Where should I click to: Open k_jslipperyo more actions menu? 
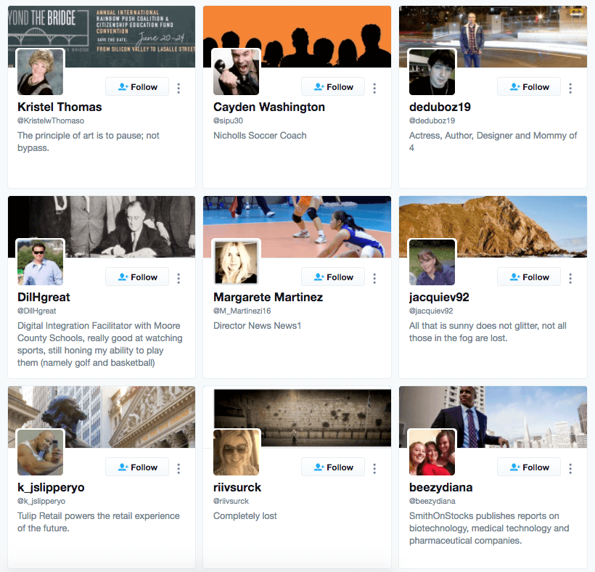coord(178,468)
